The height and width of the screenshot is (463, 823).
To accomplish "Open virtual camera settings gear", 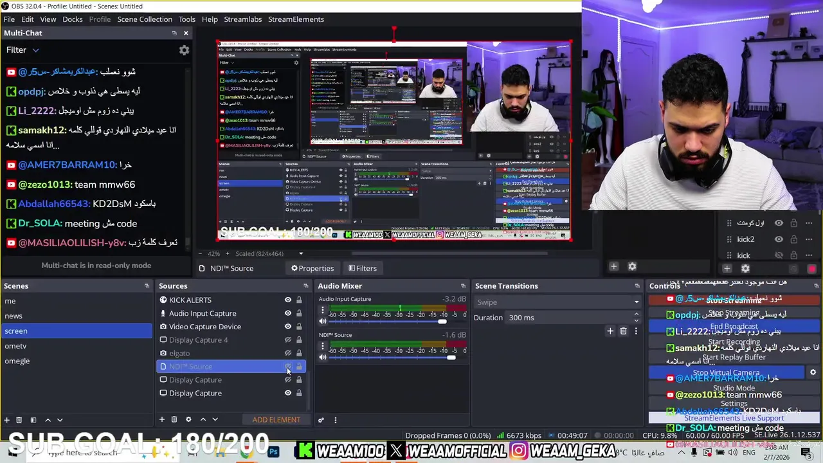I will [813, 372].
